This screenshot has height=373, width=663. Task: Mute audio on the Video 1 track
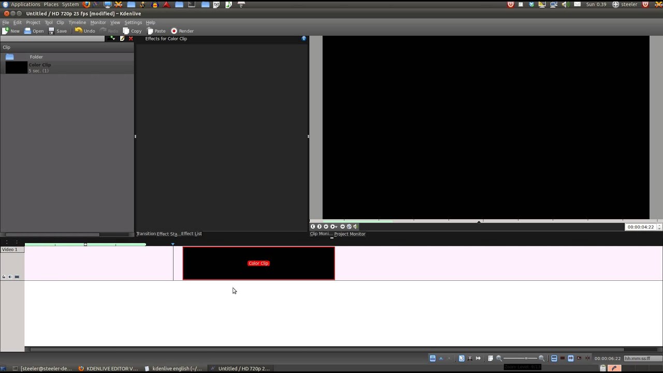10,277
